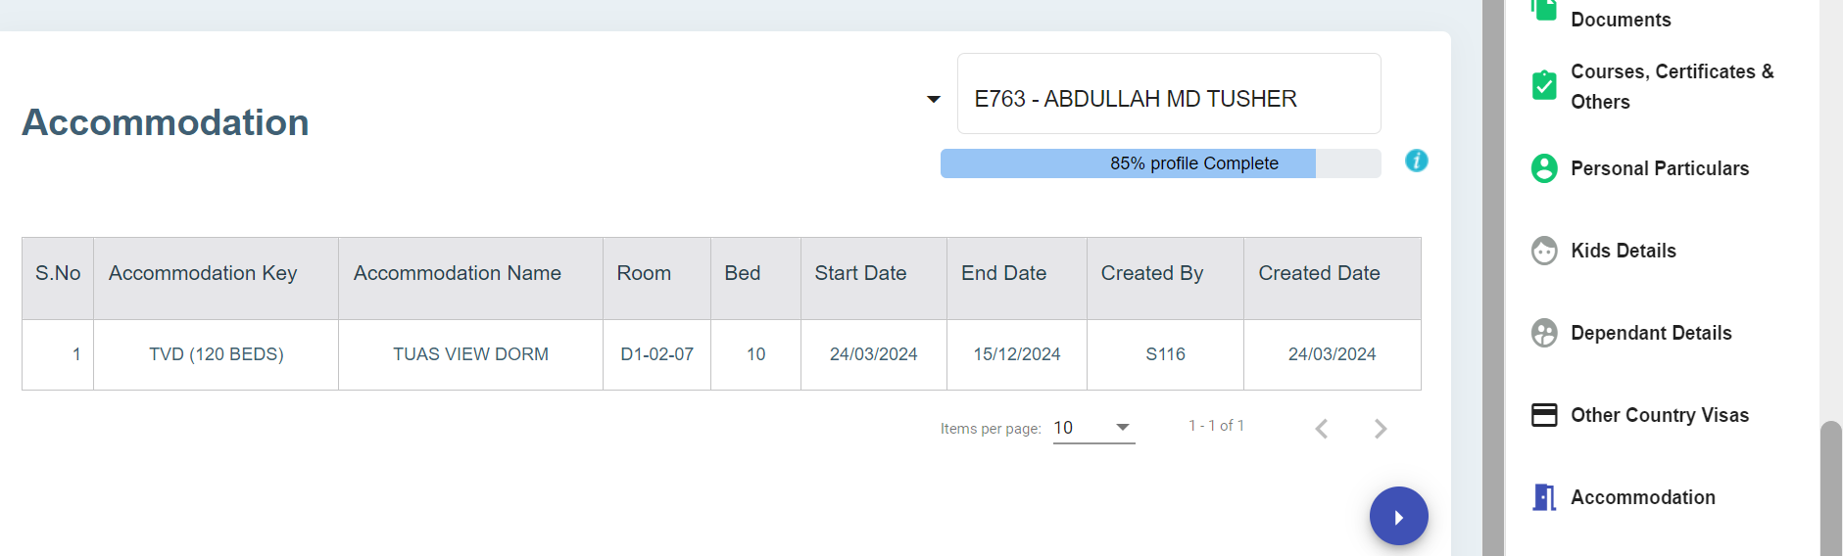Viewport: 1843px width, 556px height.
Task: Click the Personal Particulars person icon
Action: pos(1544,168)
